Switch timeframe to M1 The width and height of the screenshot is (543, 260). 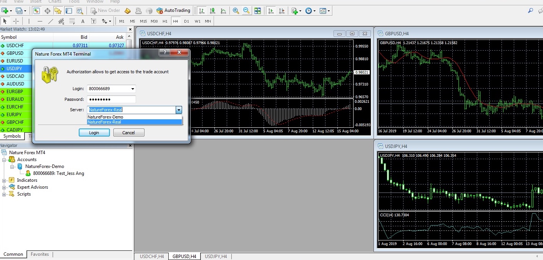[122, 21]
